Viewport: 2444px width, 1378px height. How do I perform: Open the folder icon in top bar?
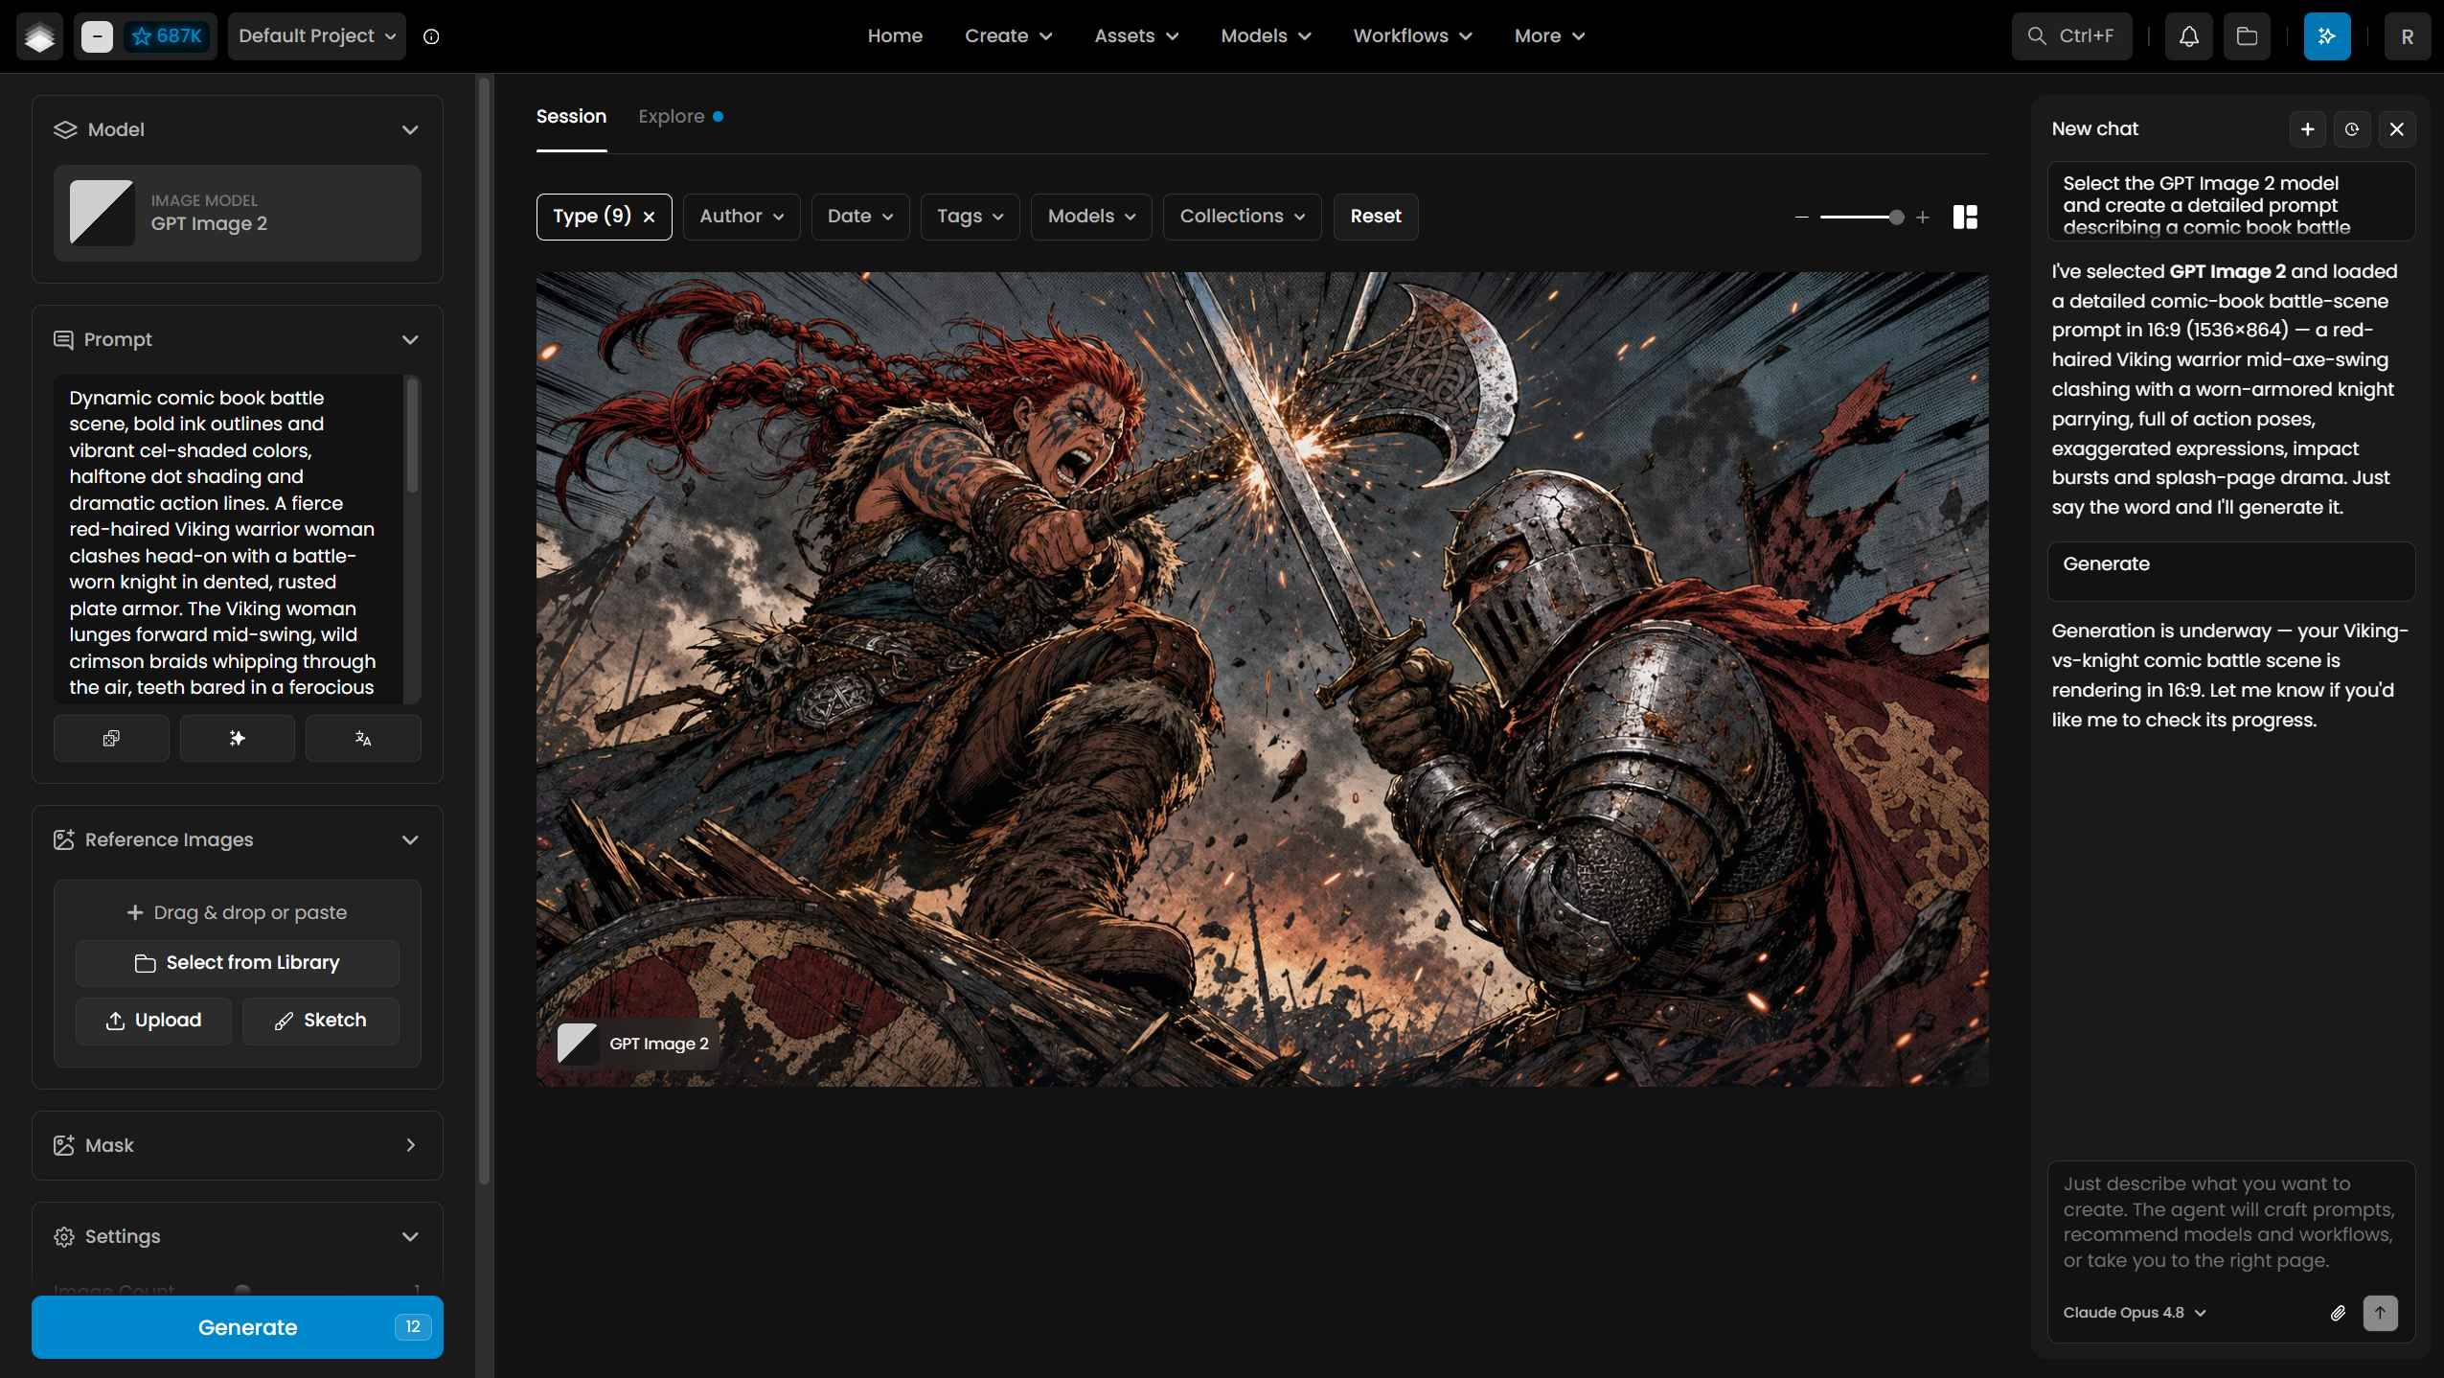click(2247, 36)
